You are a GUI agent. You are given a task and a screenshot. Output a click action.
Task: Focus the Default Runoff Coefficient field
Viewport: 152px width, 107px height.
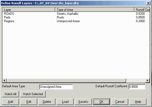(137, 87)
